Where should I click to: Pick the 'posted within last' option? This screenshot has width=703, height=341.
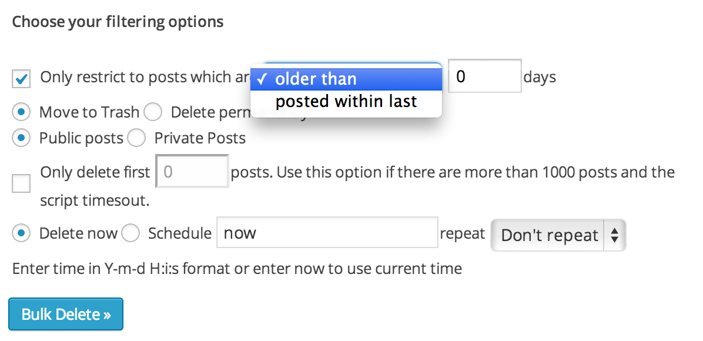click(346, 101)
